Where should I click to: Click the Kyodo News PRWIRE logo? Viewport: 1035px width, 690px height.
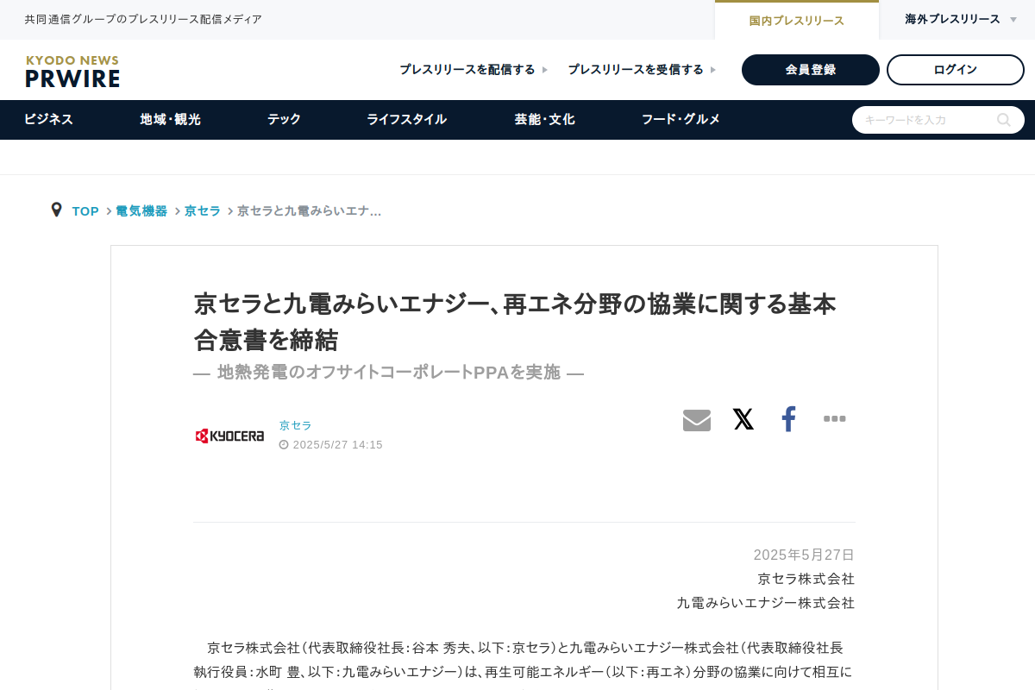tap(72, 72)
